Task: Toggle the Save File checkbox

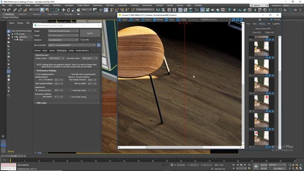Action: tap(81, 40)
